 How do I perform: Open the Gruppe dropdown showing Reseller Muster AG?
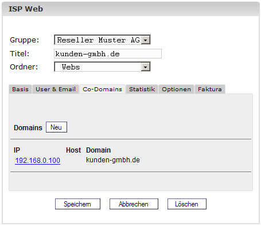click(x=102, y=40)
